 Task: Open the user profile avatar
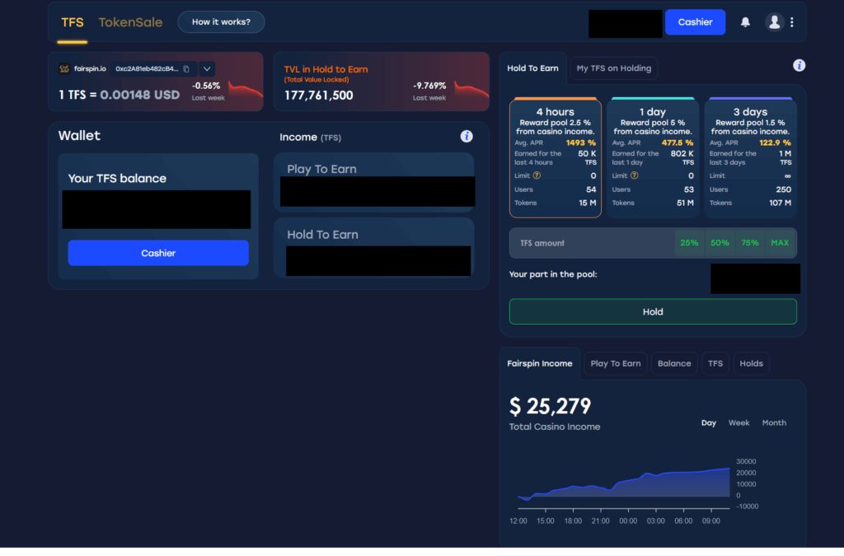point(774,22)
